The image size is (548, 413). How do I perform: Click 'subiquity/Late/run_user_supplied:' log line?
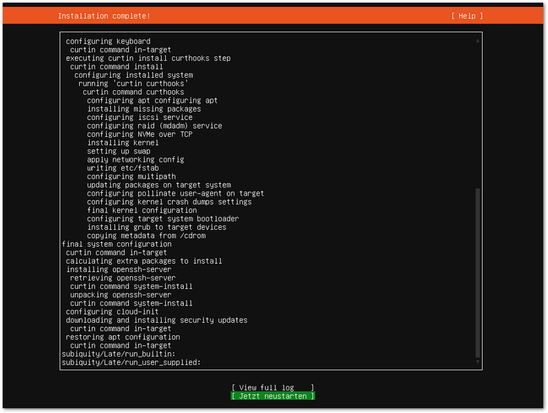click(131, 362)
